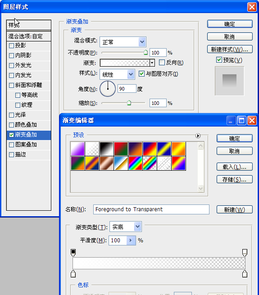Select the transparent rainbow gradient preset
The width and height of the screenshot is (259, 295).
[150, 163]
